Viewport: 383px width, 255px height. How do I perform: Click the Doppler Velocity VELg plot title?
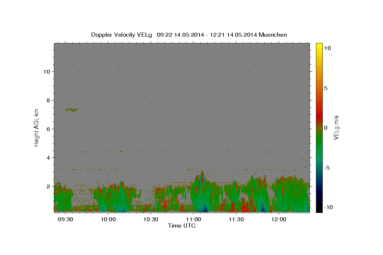[189, 35]
